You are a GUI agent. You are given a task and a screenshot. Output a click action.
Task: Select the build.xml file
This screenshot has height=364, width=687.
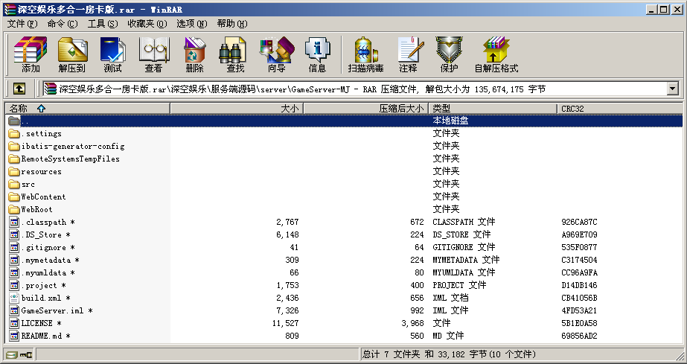[x=42, y=298]
